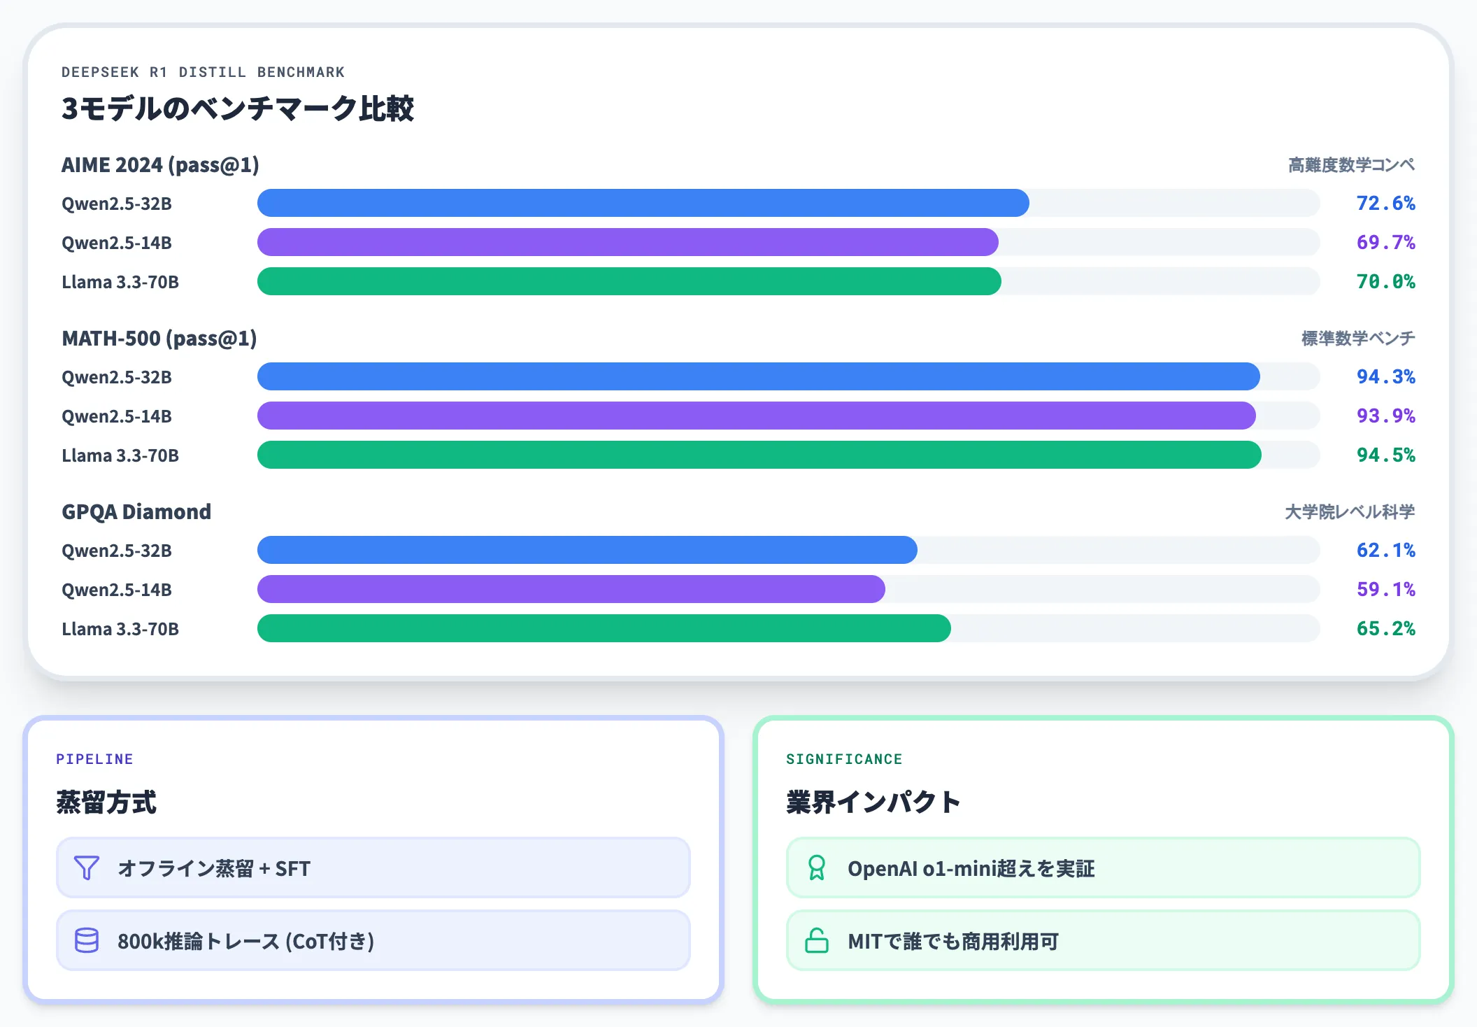
Task: Click the AIME 2024 (pass@1) heading
Action: (x=160, y=165)
